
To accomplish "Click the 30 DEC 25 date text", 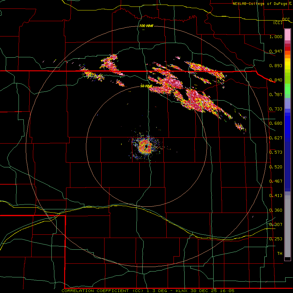I will (204, 291).
